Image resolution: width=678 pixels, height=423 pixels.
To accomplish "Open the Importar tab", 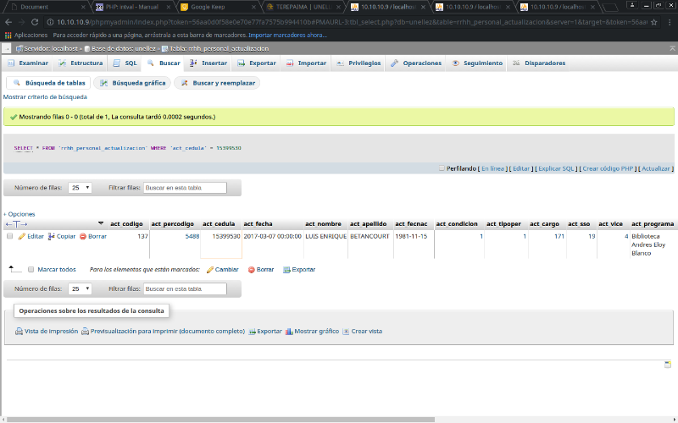I will click(306, 63).
